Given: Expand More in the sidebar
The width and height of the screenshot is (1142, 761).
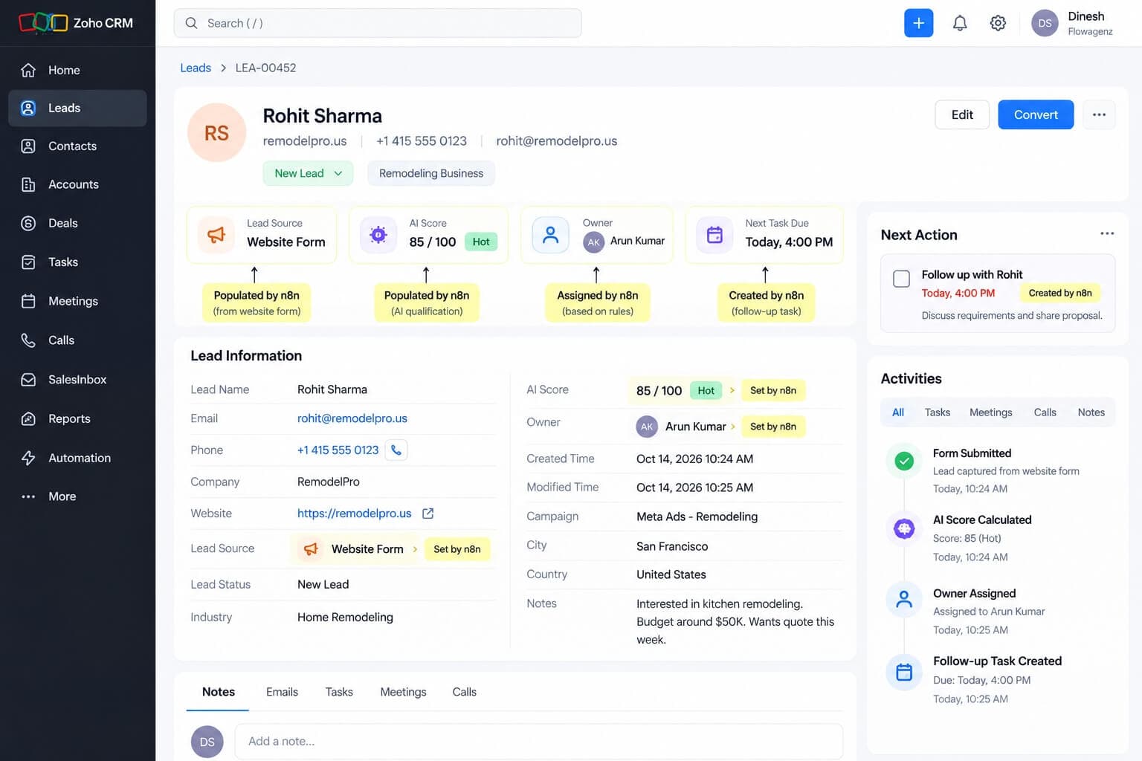Looking at the screenshot, I should coord(77,496).
